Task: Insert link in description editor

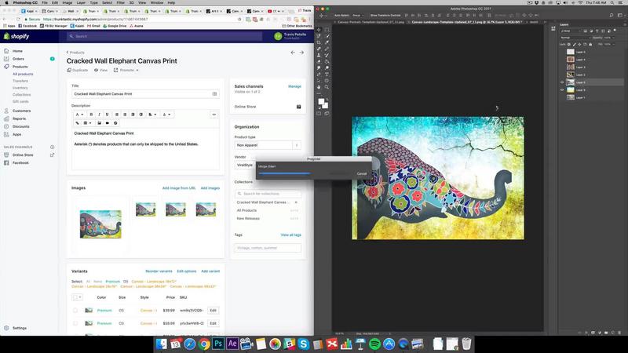Action: 77,123
